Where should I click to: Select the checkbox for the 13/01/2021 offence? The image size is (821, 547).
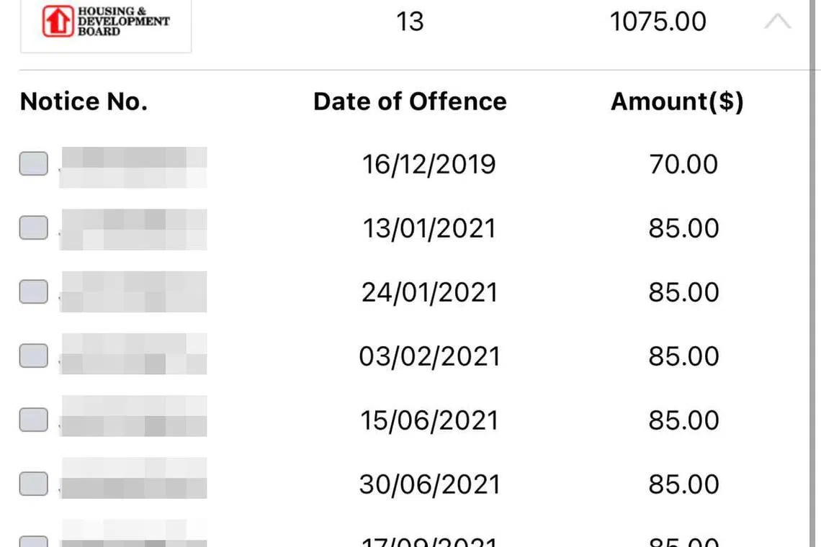33,228
